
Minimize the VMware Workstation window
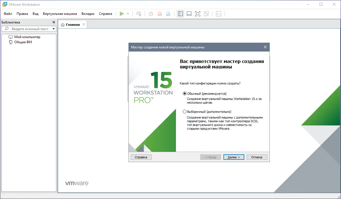point(308,4)
